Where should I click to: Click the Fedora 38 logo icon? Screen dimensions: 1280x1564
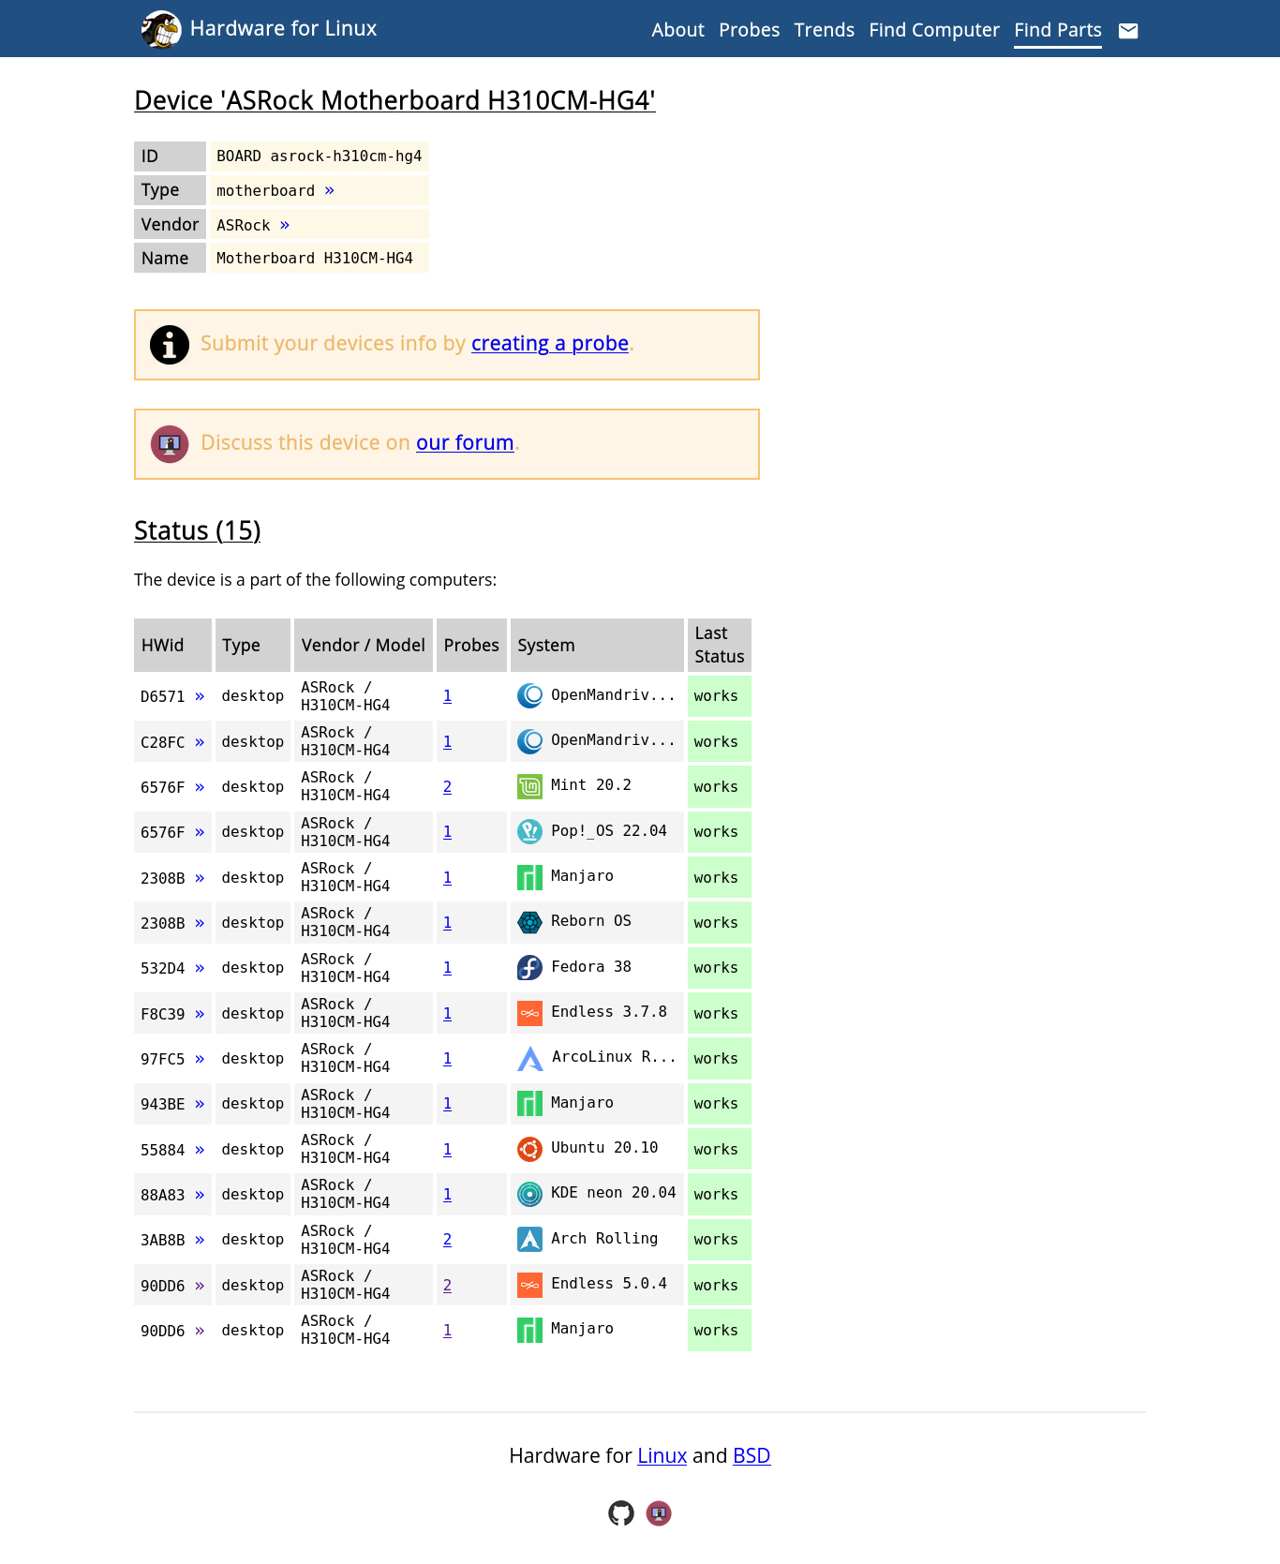[x=529, y=967]
